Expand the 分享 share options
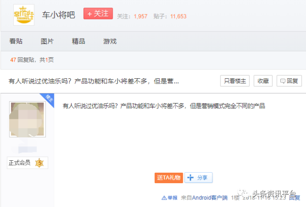This screenshot has height=207, width=306. tap(198, 177)
